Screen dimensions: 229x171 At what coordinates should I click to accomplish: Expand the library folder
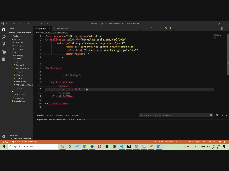pos(19,59)
